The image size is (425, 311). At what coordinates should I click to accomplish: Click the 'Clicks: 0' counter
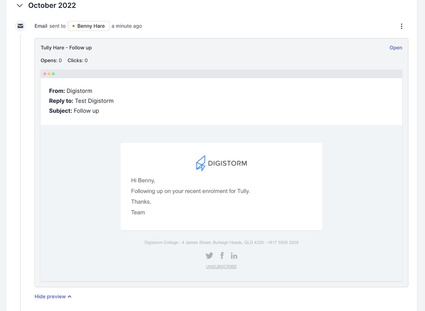pyautogui.click(x=78, y=61)
